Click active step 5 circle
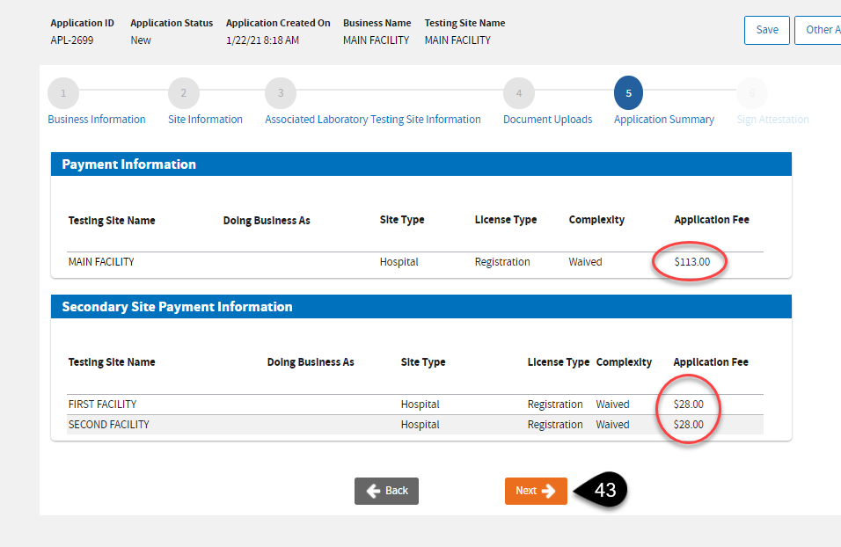The image size is (841, 547). (x=628, y=93)
